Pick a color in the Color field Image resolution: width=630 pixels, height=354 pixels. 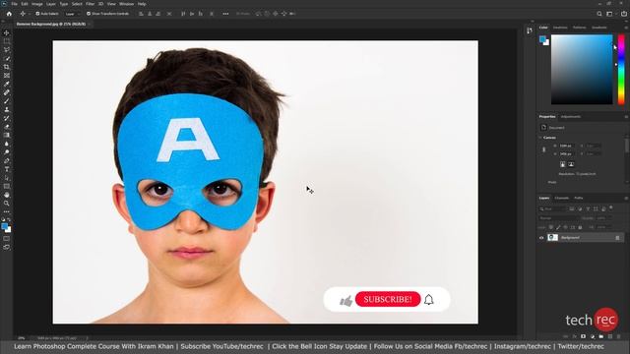coord(582,70)
